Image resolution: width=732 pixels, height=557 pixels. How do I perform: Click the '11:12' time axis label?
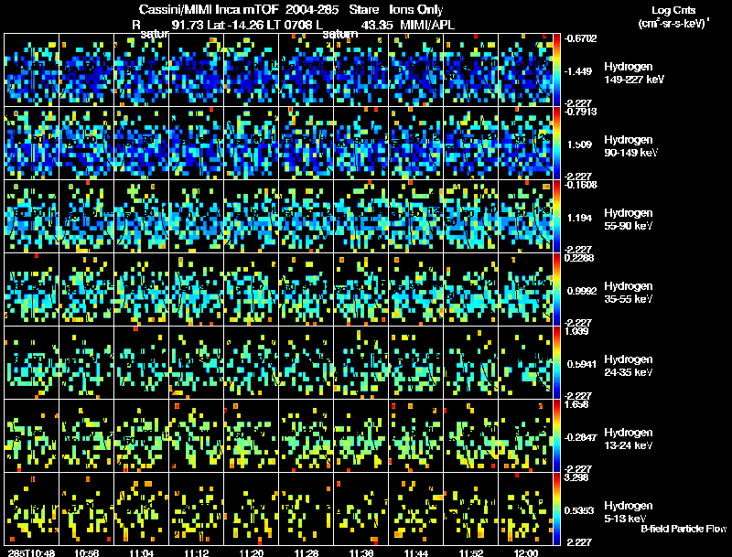click(196, 552)
